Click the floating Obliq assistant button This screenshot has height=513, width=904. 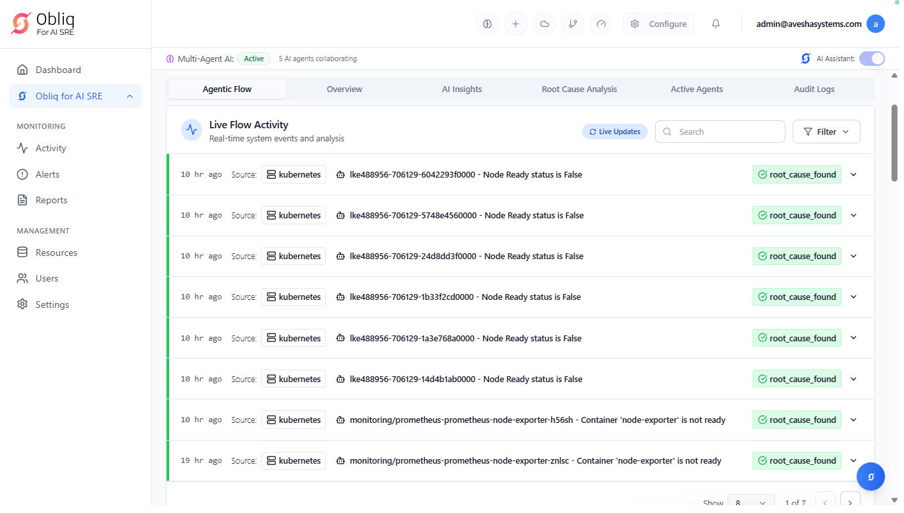870,477
